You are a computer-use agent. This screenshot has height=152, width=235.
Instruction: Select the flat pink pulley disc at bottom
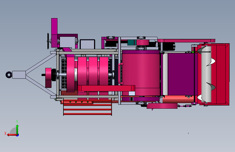point(162,106)
